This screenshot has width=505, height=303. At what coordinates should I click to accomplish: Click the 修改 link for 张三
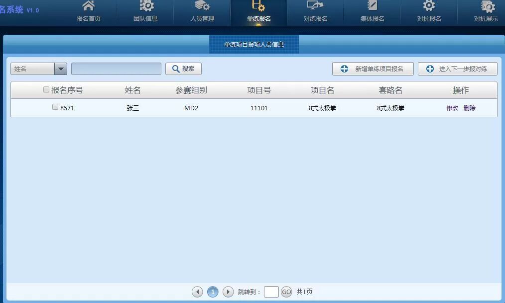tap(452, 108)
